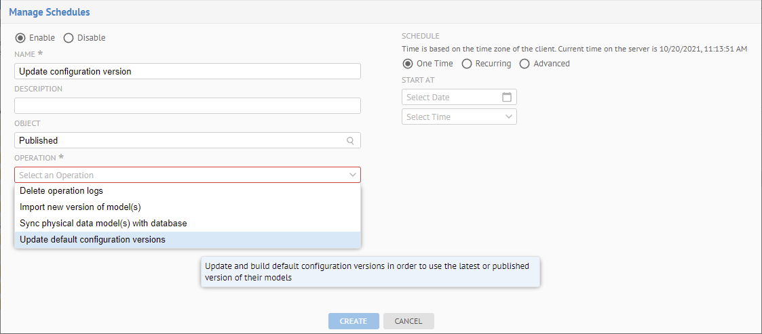Click the search icon in Object field

click(350, 141)
